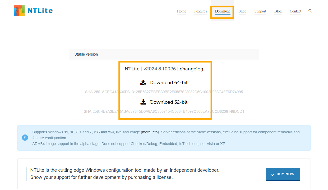The image size is (328, 190).
Task: Click the download icon beside Download 32-bit
Action: click(143, 102)
